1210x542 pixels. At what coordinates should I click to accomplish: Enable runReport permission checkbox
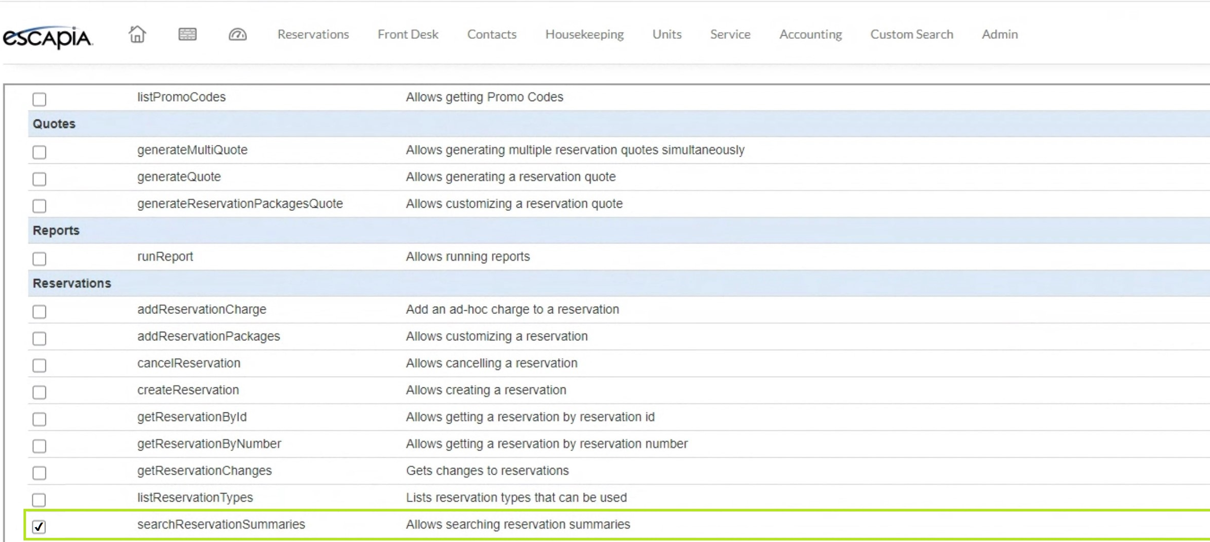click(x=39, y=259)
